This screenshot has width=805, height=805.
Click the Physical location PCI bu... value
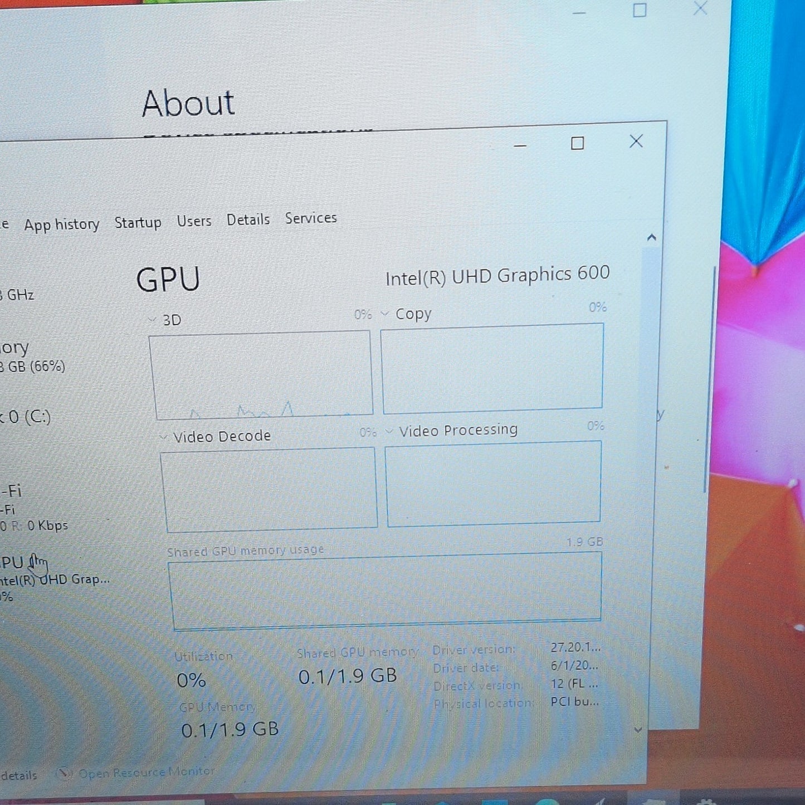tap(575, 701)
